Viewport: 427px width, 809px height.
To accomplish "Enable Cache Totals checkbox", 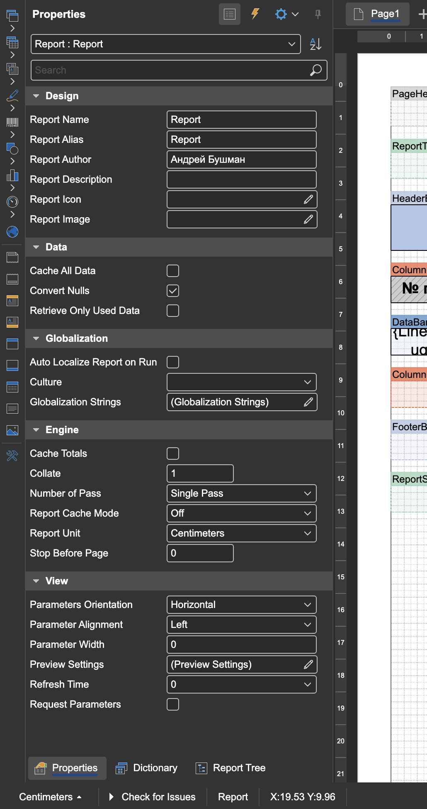I will (x=173, y=454).
